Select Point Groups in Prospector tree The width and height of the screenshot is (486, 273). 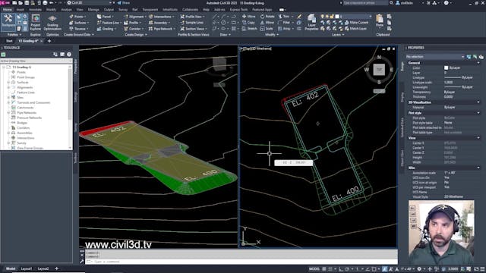click(26, 77)
